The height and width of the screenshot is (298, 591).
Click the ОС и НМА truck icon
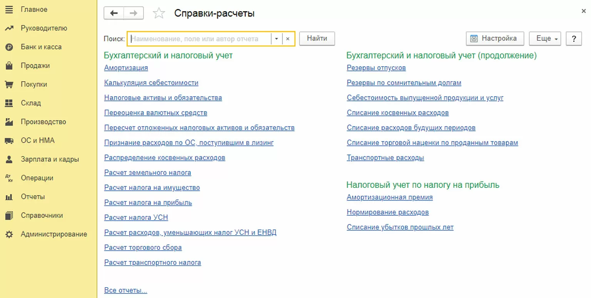point(9,141)
